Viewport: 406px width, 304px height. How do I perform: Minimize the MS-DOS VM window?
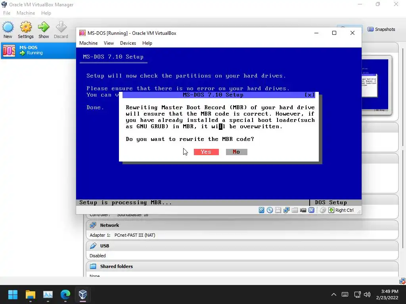[316, 33]
